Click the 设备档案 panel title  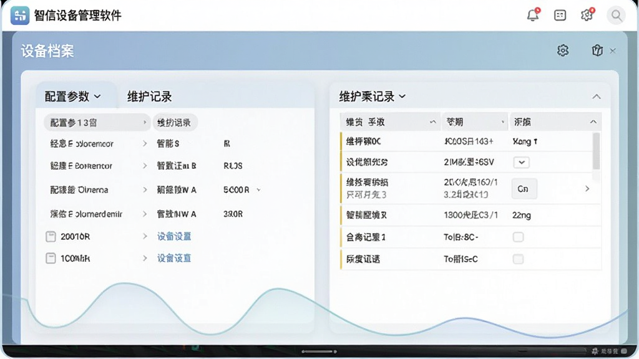47,51
